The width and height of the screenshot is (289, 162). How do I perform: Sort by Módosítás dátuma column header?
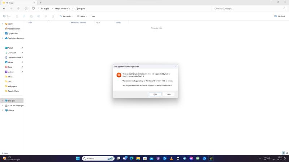pyautogui.click(x=78, y=23)
